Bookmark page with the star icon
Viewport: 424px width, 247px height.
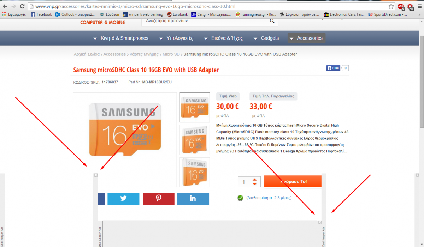tap(391, 6)
